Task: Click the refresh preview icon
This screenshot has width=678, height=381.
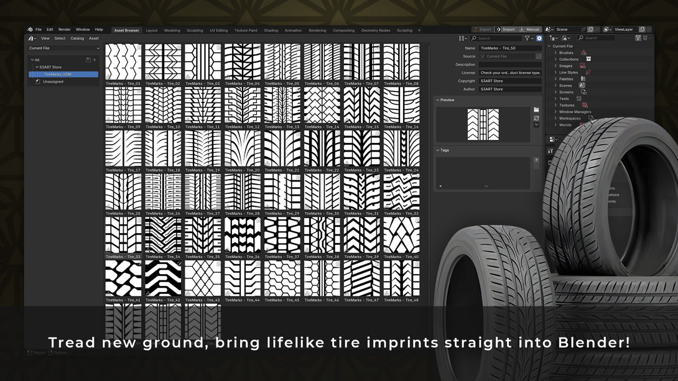Action: (536, 118)
